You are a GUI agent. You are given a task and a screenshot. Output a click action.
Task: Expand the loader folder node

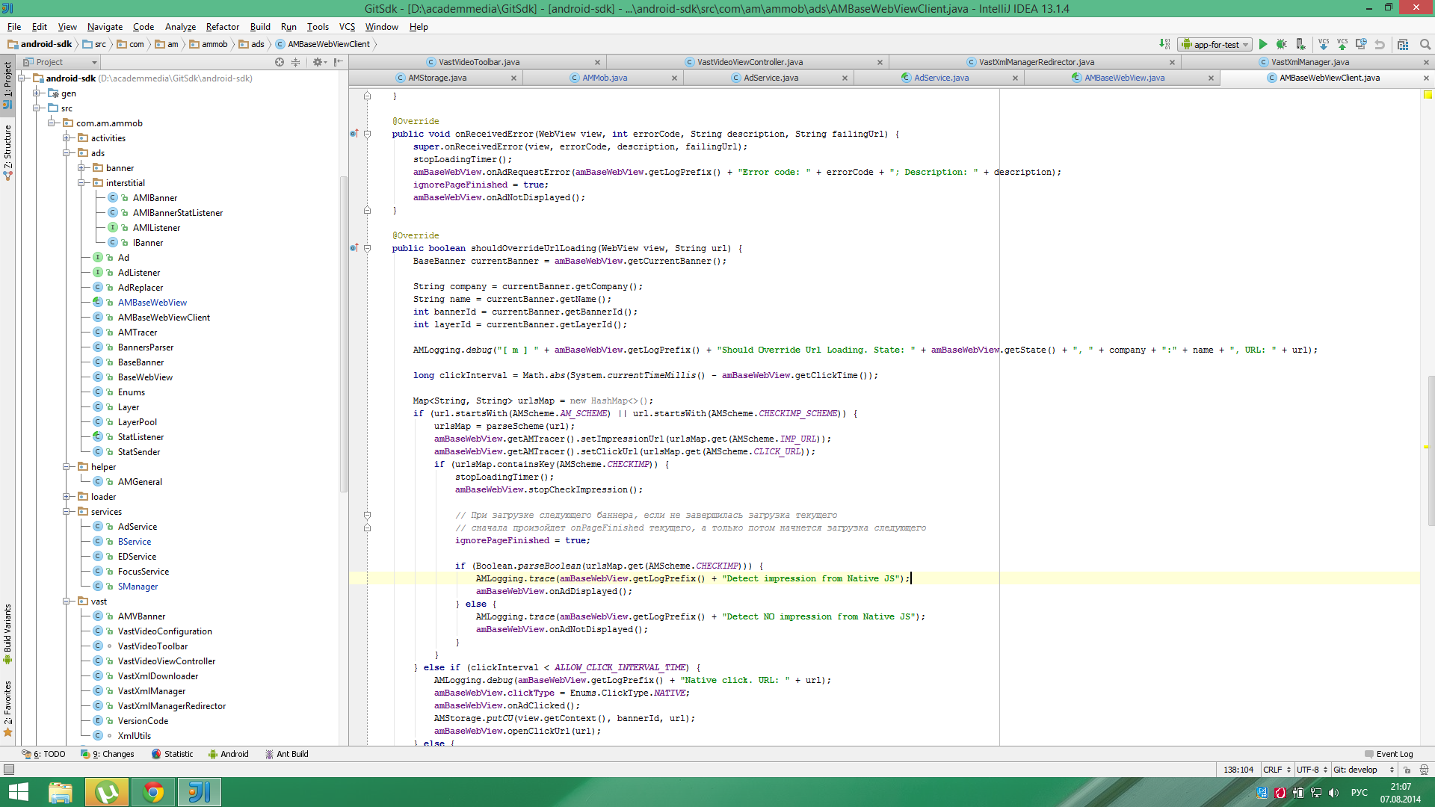click(x=67, y=497)
